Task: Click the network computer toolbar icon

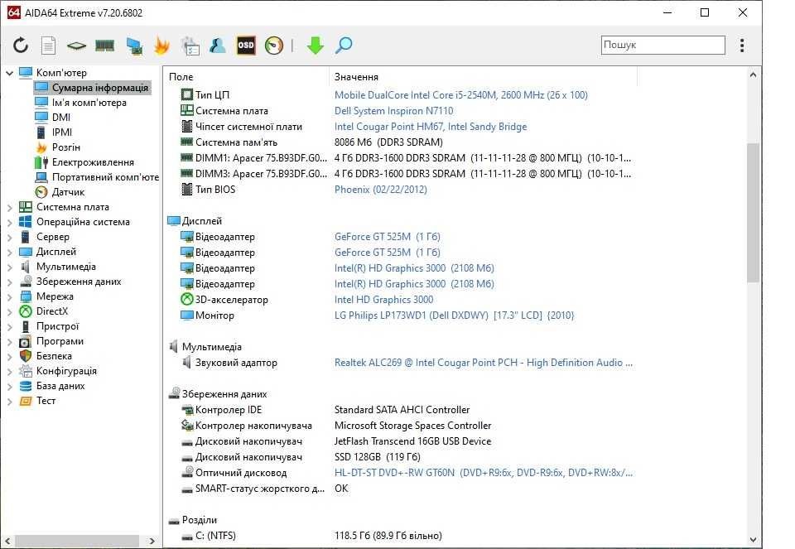Action: [x=134, y=46]
